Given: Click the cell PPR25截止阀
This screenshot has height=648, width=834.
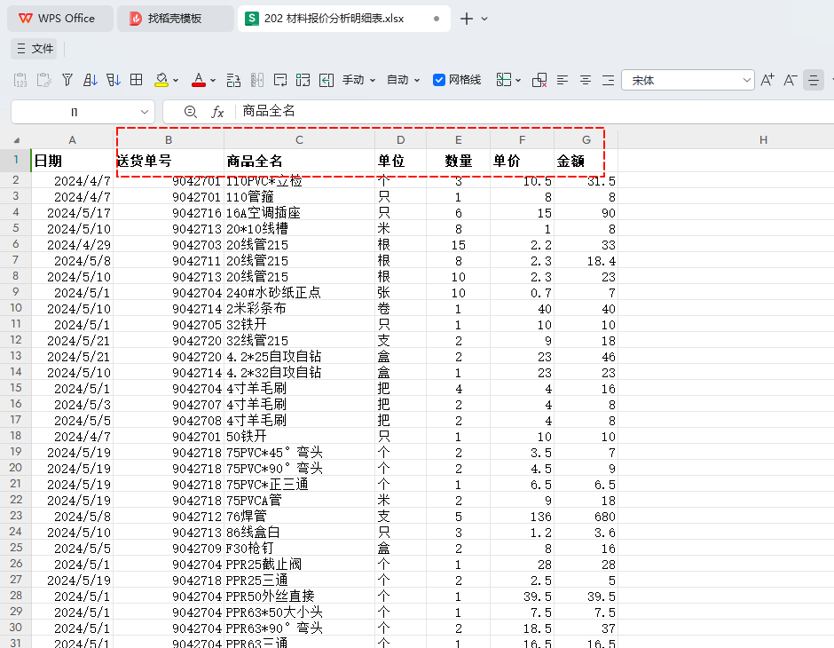Looking at the screenshot, I should tap(300, 564).
